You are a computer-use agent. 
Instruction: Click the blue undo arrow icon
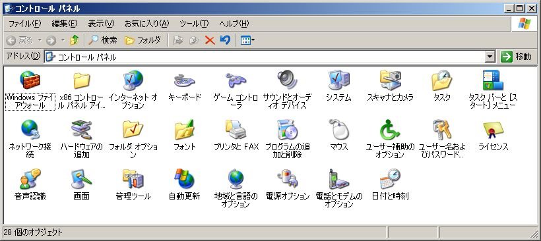coord(225,41)
